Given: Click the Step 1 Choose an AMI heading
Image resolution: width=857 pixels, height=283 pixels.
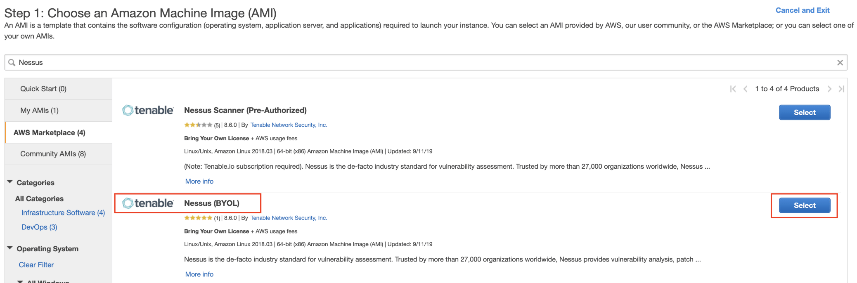Looking at the screenshot, I should point(140,13).
